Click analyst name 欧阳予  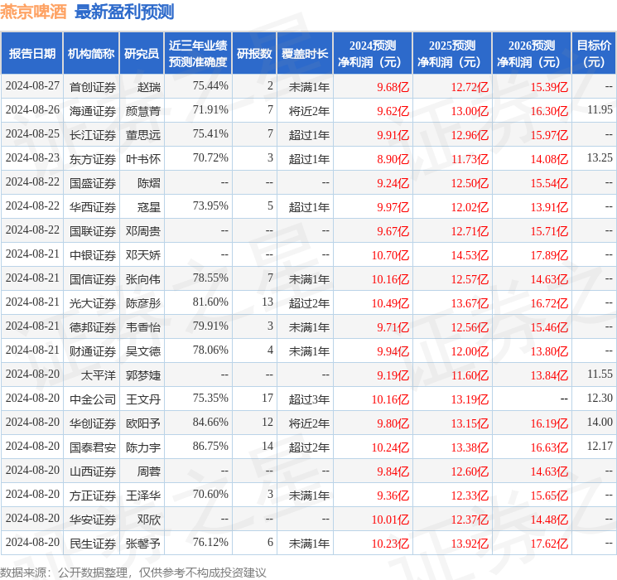(x=142, y=423)
